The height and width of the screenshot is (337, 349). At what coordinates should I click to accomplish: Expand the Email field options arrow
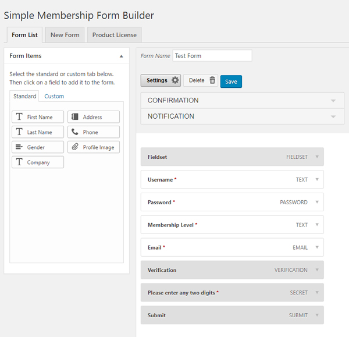317,247
